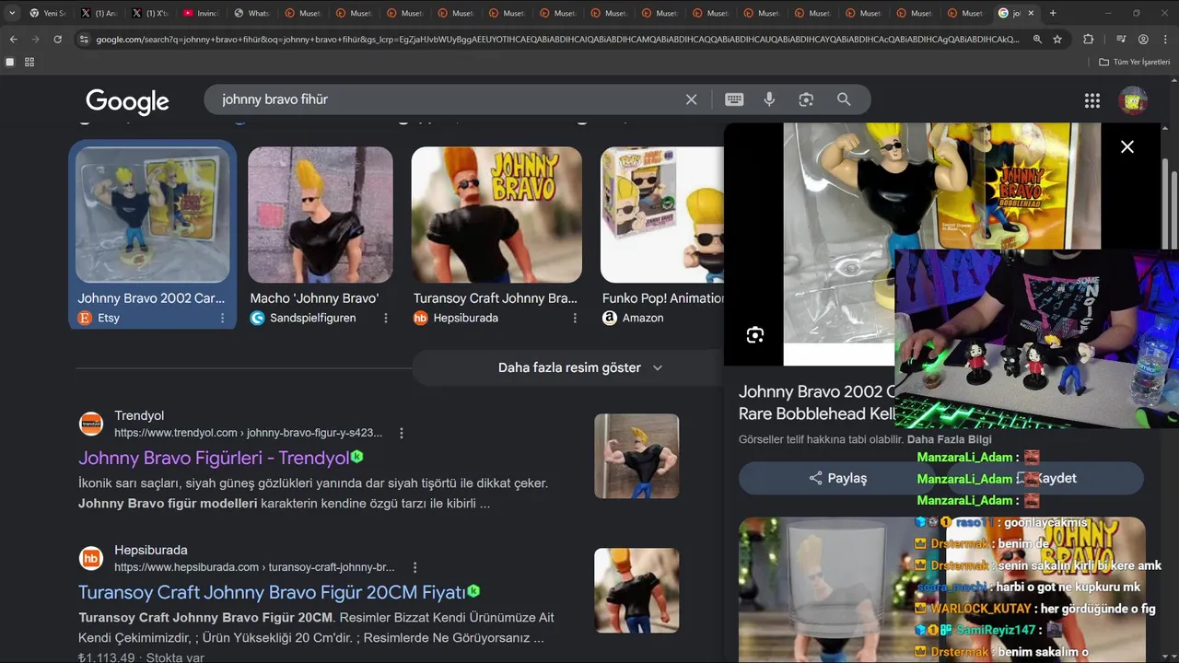Open more options for Sandspielfiguren result
1179x663 pixels.
click(x=386, y=318)
